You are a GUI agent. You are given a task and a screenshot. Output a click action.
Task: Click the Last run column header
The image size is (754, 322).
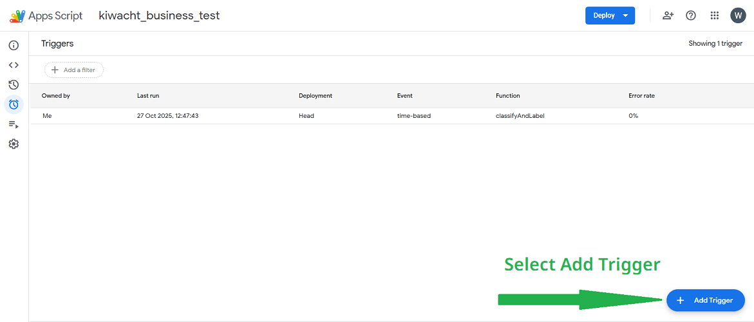pyautogui.click(x=148, y=96)
